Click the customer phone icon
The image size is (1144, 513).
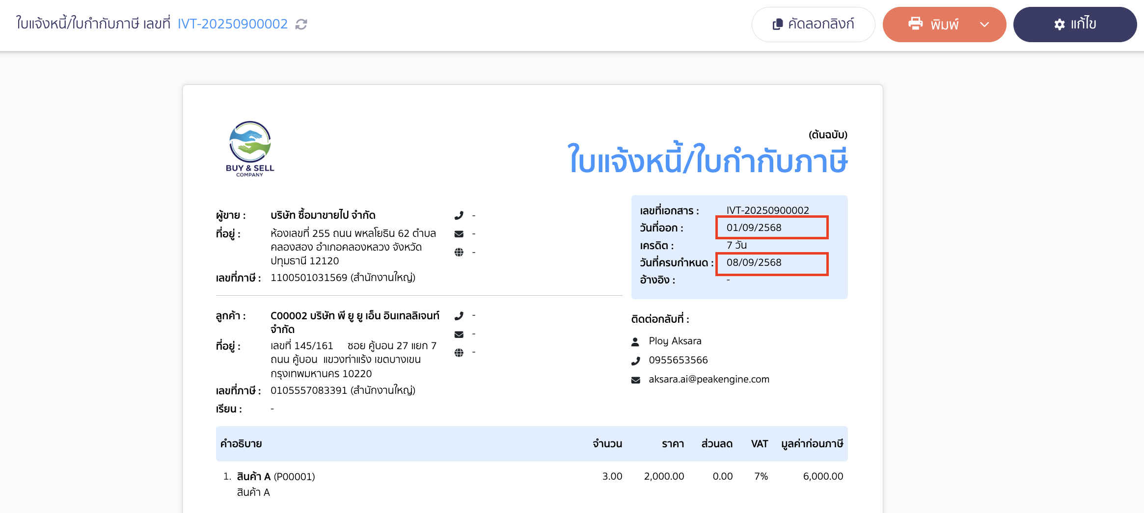click(459, 316)
